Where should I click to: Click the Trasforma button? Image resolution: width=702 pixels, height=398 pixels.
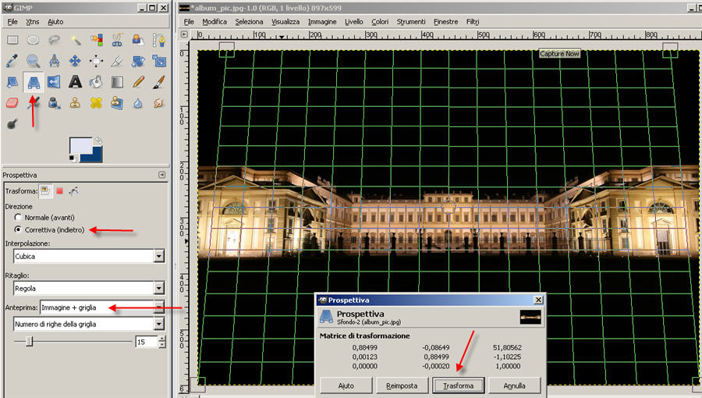tap(459, 386)
